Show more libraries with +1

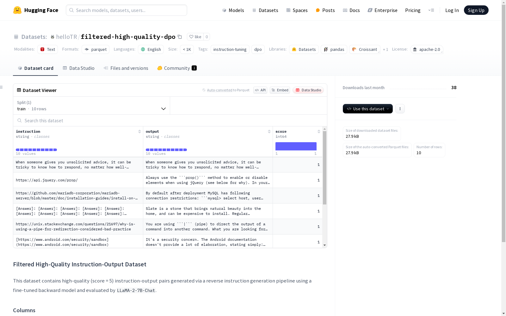pos(386,49)
